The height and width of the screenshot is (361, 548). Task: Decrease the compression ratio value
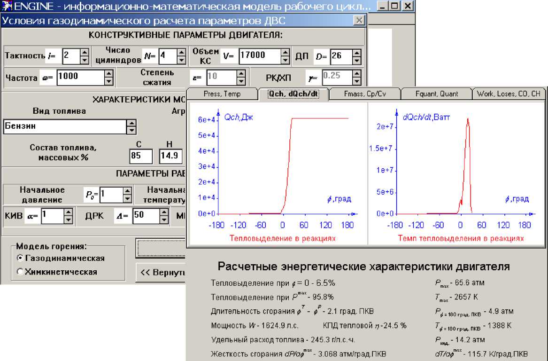tap(241, 81)
